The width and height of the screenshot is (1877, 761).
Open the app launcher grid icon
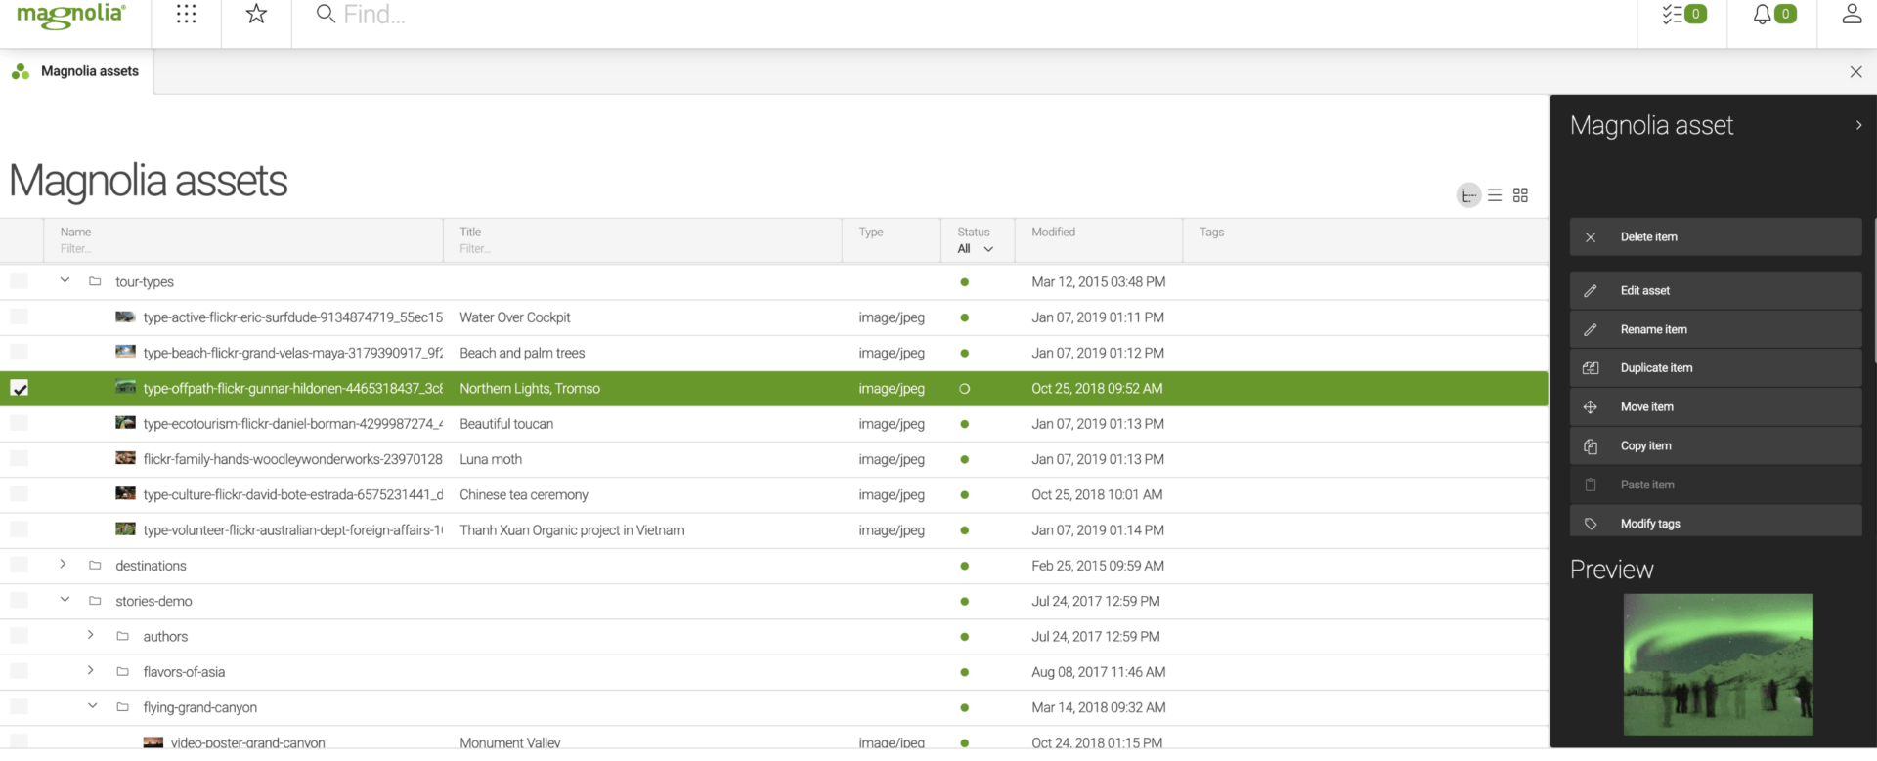[186, 15]
